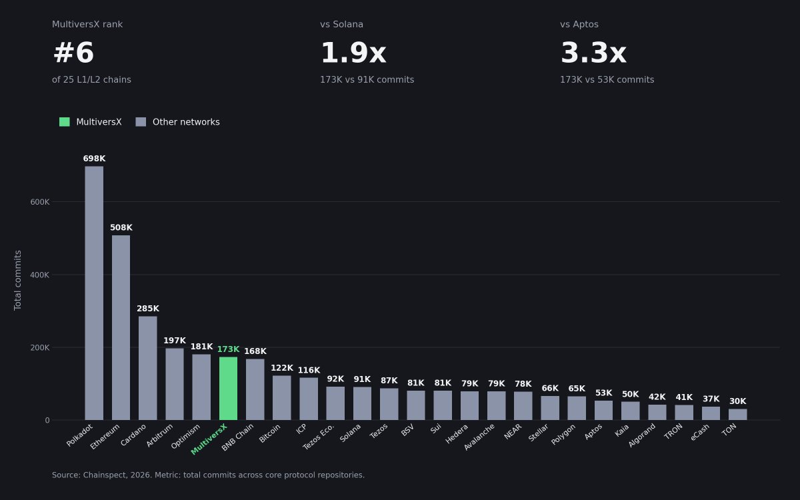Click the Arbitrum bar
The width and height of the screenshot is (800, 500).
pyautogui.click(x=175, y=384)
